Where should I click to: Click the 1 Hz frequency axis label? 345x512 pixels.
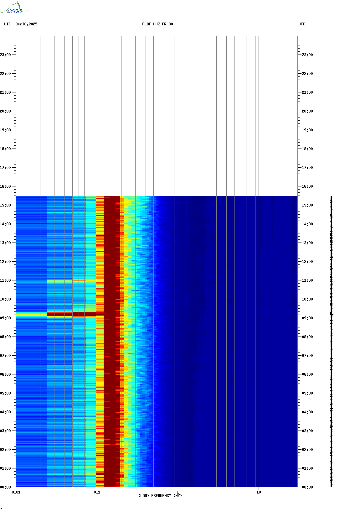178,492
